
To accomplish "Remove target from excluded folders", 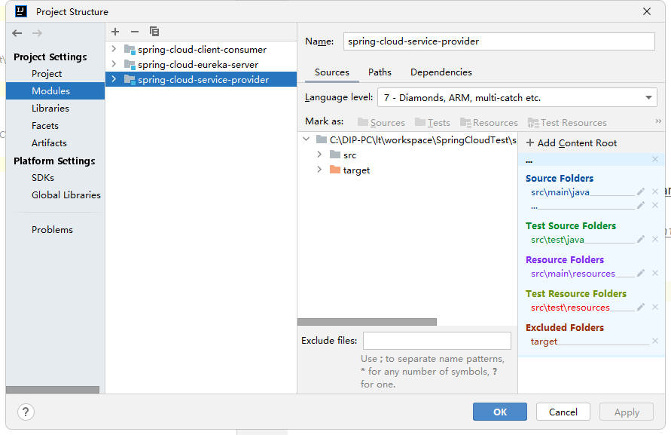I will click(655, 341).
